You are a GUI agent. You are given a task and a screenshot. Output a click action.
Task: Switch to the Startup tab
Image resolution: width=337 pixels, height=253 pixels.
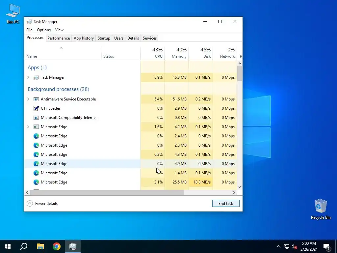tap(104, 38)
